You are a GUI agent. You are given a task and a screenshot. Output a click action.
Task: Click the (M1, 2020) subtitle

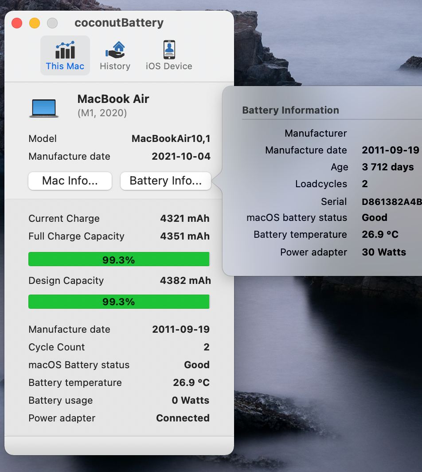pos(102,113)
